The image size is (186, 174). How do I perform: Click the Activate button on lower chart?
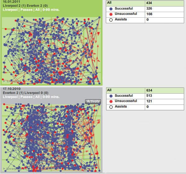93,102
